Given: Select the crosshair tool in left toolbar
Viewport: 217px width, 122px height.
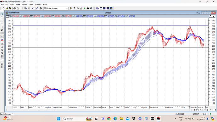Looking at the screenshot, I should [2, 17].
